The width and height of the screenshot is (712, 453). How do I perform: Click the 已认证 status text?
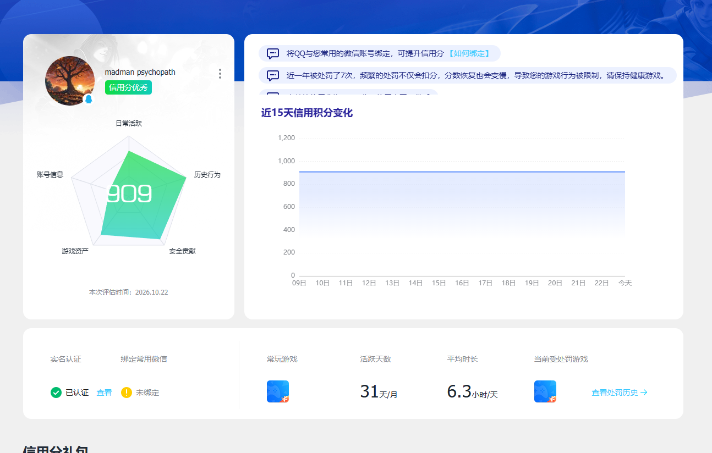(x=77, y=393)
